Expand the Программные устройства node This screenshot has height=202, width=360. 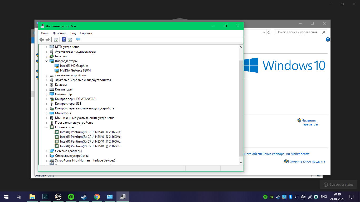[47, 123]
